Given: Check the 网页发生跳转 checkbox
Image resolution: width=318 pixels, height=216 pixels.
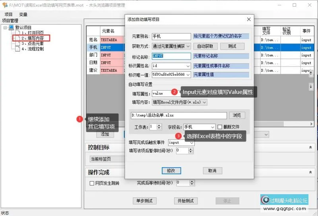Looking at the screenshot, I should [92, 183].
